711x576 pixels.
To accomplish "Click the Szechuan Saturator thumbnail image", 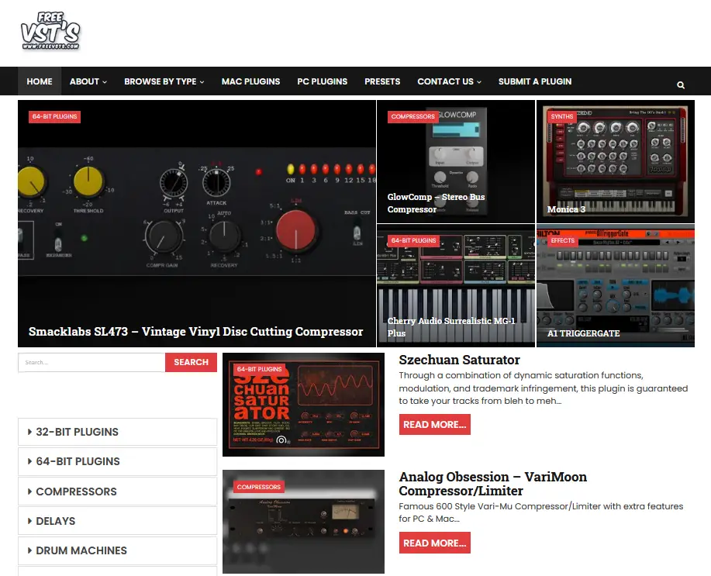I will coord(303,405).
